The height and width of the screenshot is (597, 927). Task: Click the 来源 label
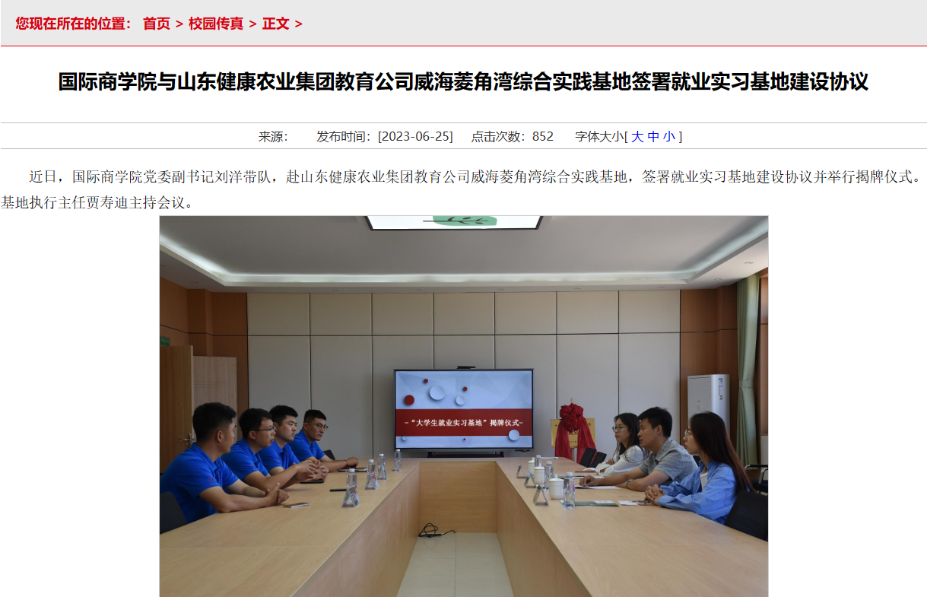pos(273,137)
